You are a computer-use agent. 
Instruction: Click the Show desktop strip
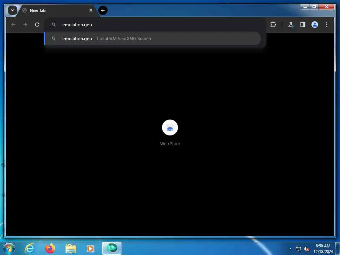point(338,248)
